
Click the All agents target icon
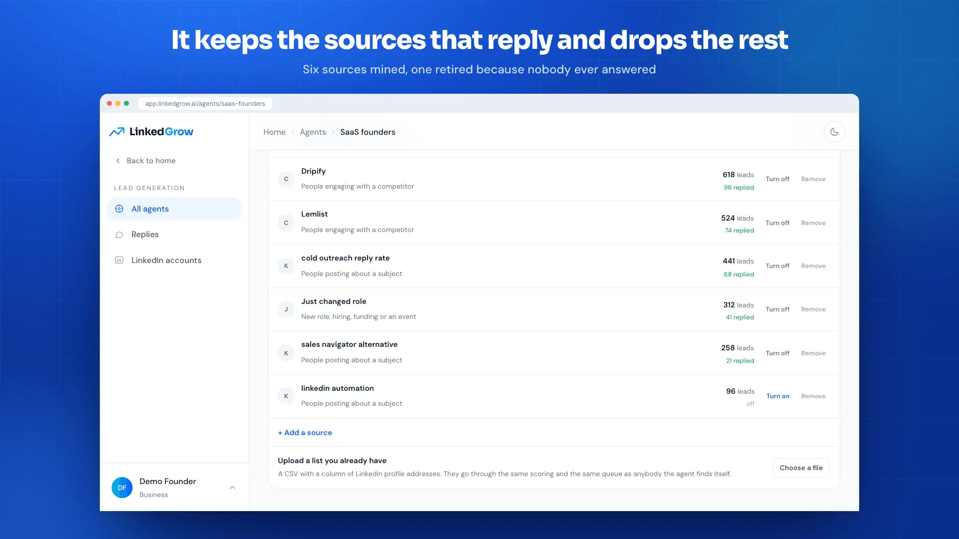[119, 209]
